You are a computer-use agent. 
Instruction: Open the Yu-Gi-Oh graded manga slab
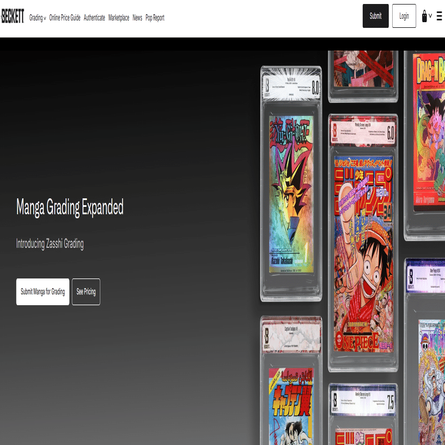tap(291, 184)
